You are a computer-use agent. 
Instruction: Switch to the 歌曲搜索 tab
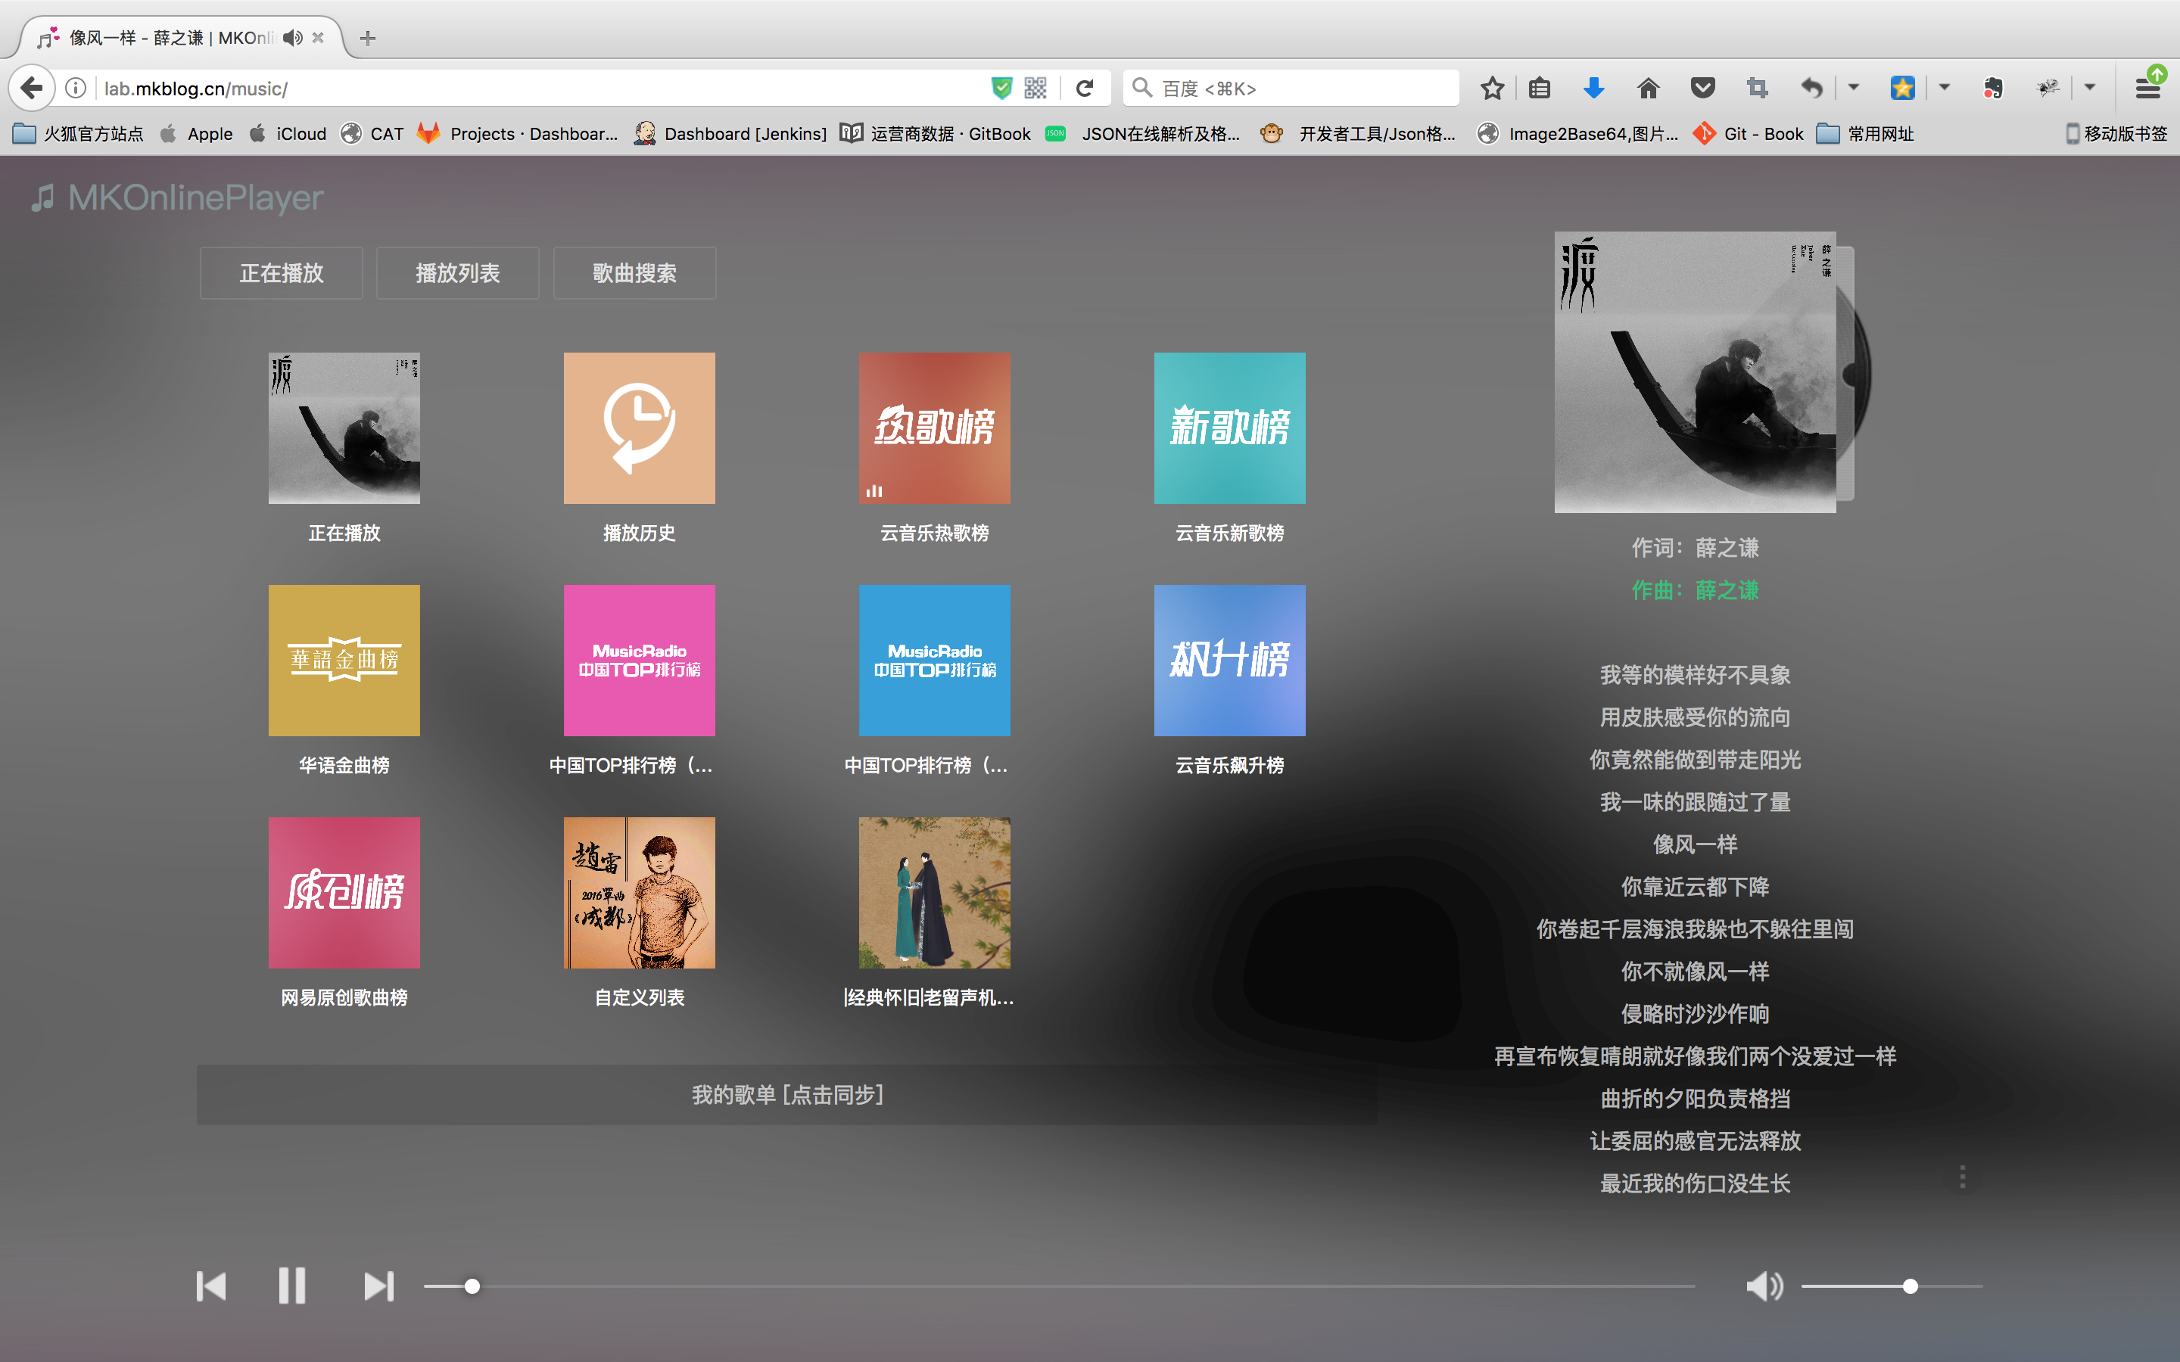634,273
